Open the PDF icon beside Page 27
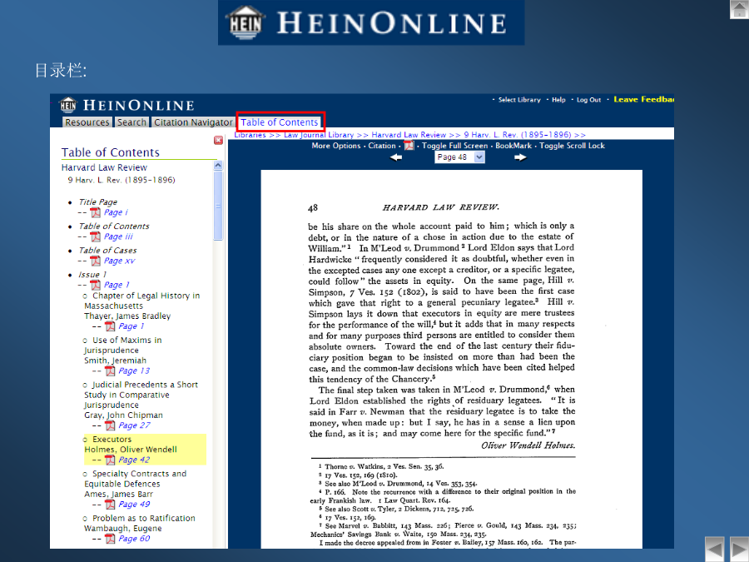 tap(111, 425)
